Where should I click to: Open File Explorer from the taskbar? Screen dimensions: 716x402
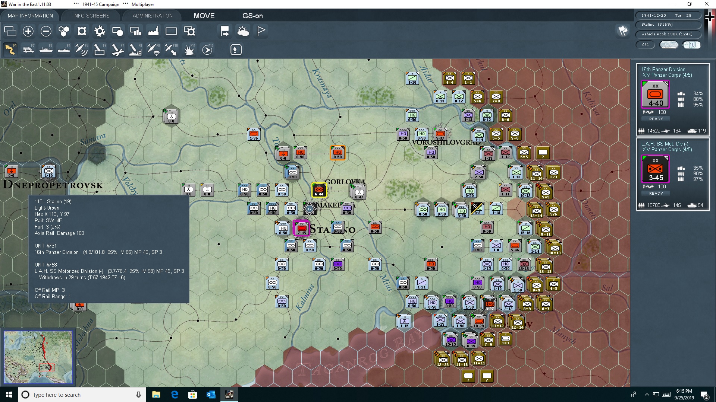(x=156, y=395)
